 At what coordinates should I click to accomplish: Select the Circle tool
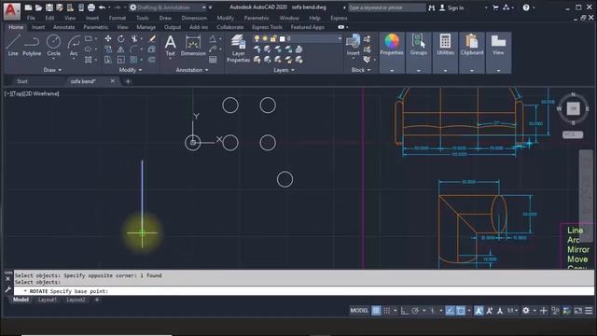pyautogui.click(x=54, y=46)
